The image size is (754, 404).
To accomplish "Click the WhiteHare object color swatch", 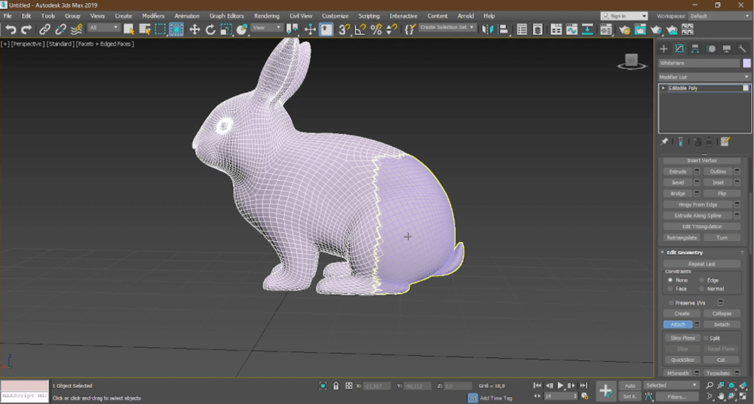I will click(x=746, y=63).
